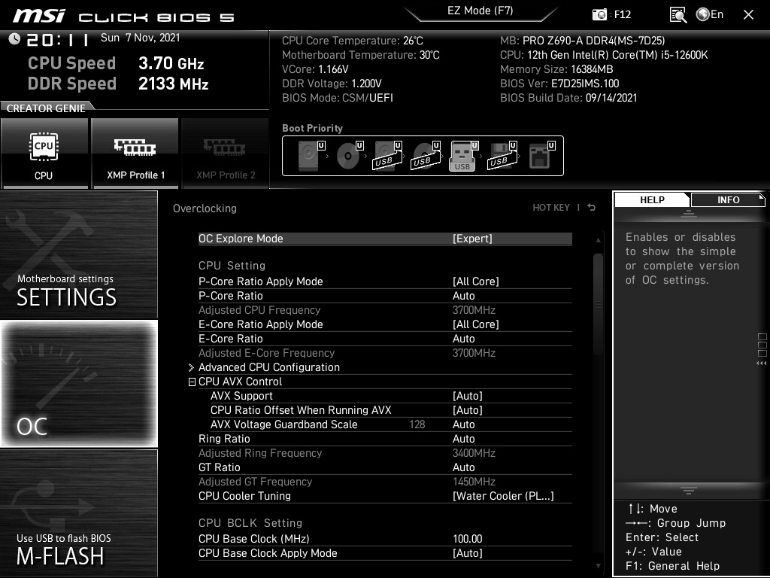This screenshot has height=578, width=770.
Task: Change language via the globe En icon
Action: point(710,14)
